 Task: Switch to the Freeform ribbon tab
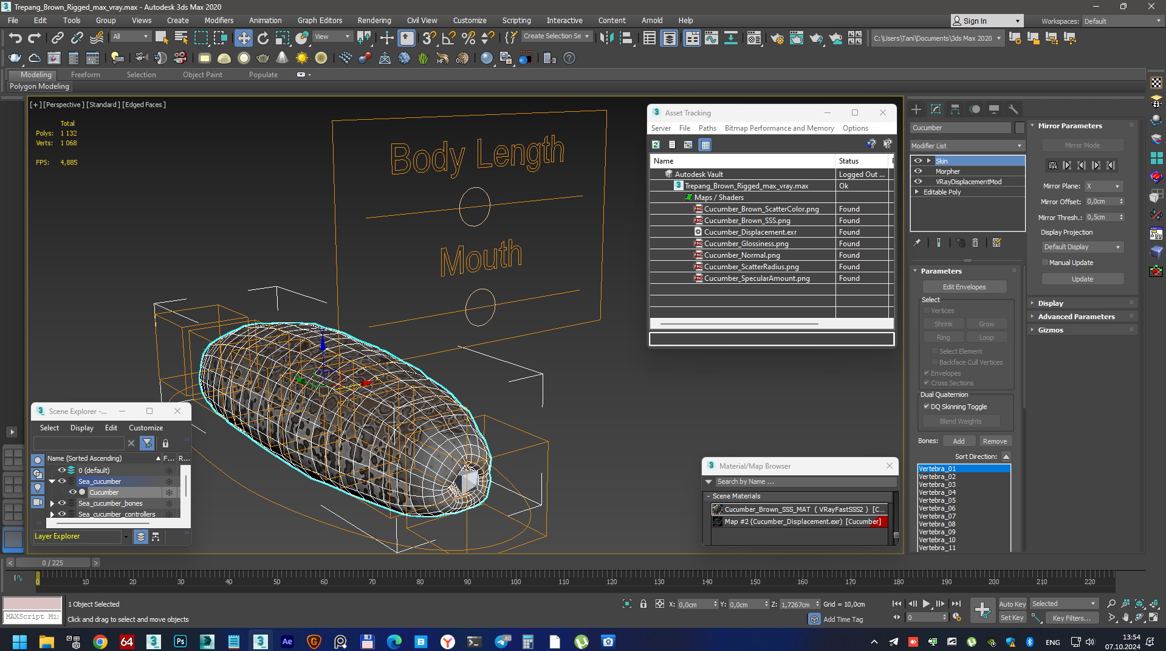coord(85,75)
